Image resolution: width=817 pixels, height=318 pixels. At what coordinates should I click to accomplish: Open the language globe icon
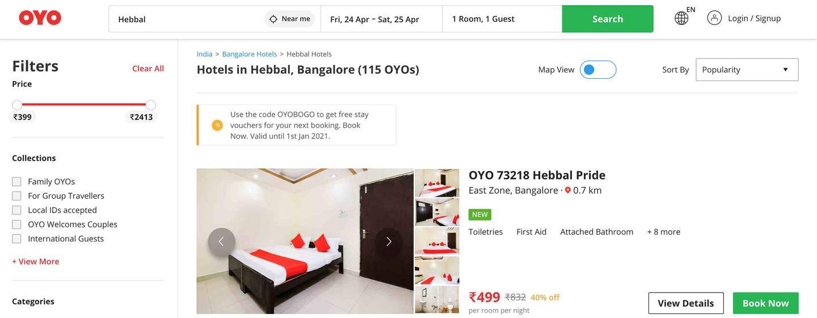click(681, 18)
